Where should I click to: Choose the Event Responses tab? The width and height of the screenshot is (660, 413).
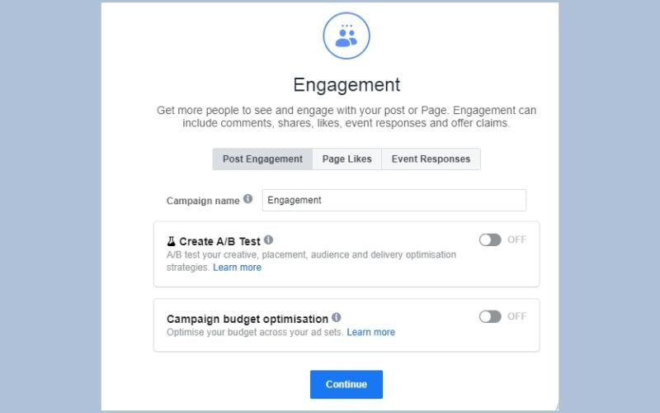[x=431, y=159]
